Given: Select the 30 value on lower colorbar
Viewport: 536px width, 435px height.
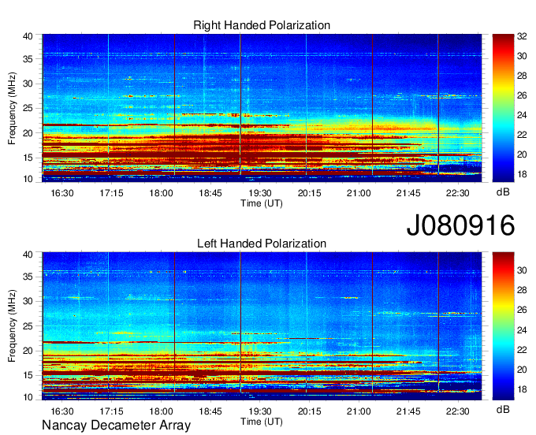Looking at the screenshot, I should 522,270.
